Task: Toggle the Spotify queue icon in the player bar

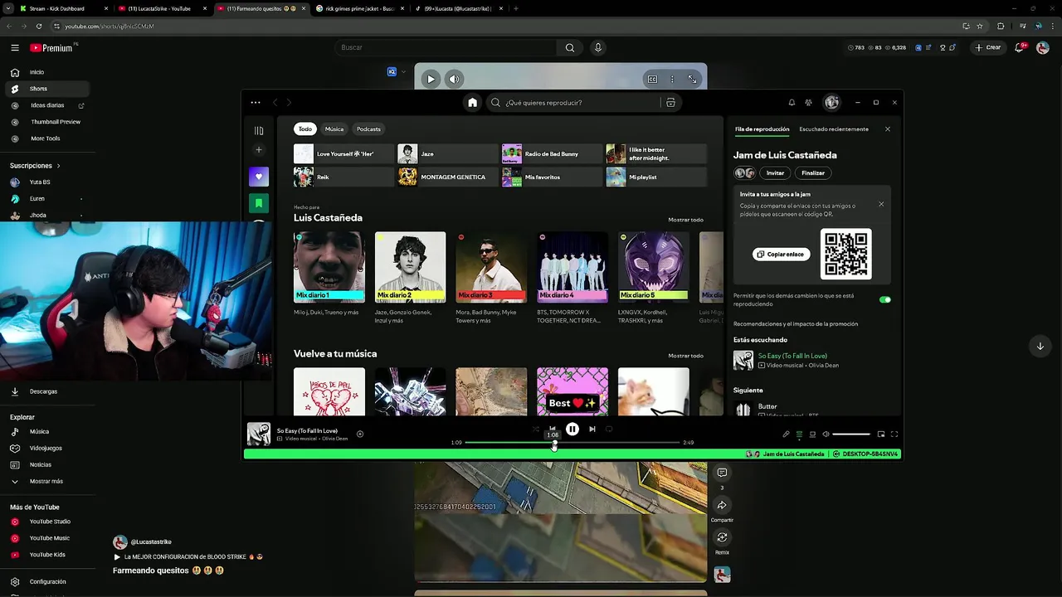Action: [x=799, y=434]
